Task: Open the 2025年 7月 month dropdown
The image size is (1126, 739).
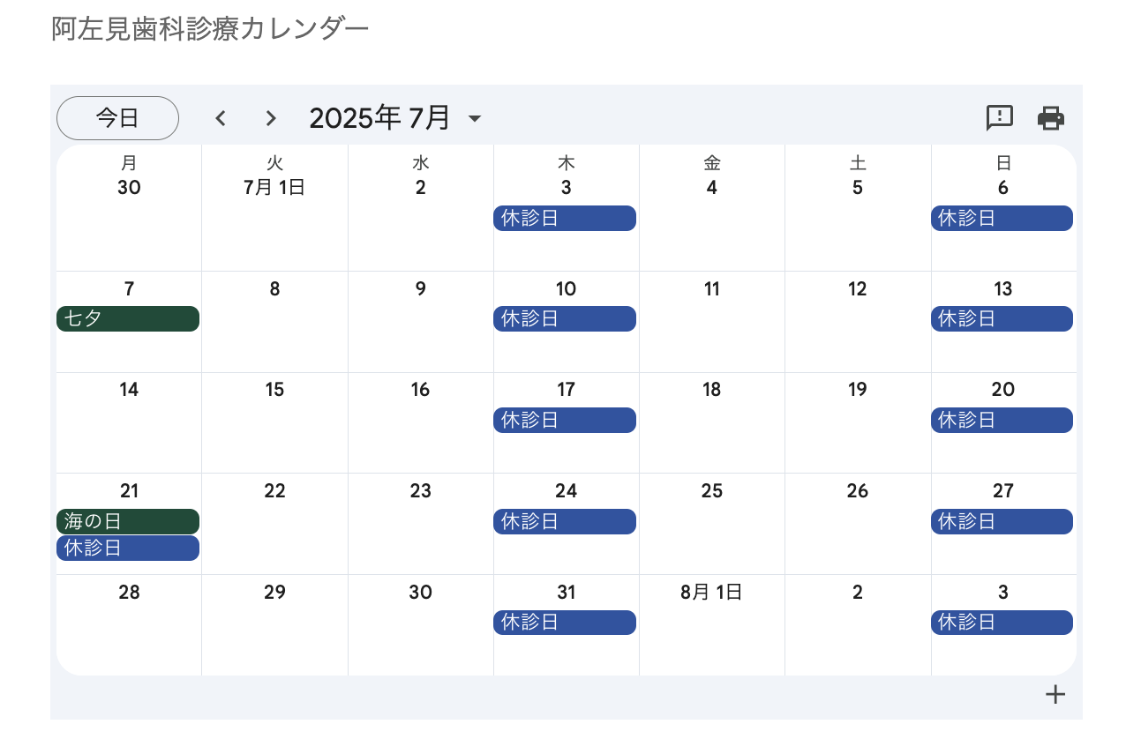Action: 395,118
